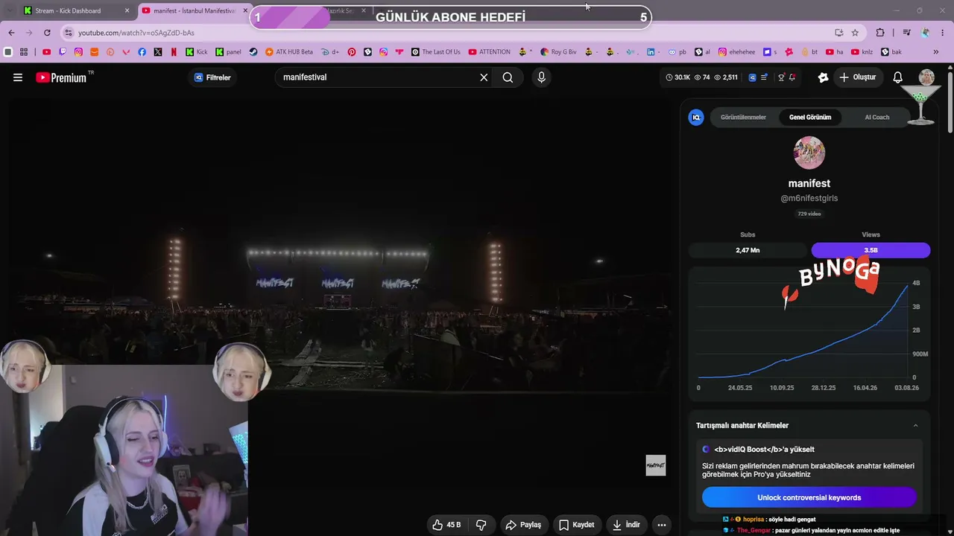The height and width of the screenshot is (536, 954).
Task: Open Chrome profile avatar
Action: click(x=925, y=33)
